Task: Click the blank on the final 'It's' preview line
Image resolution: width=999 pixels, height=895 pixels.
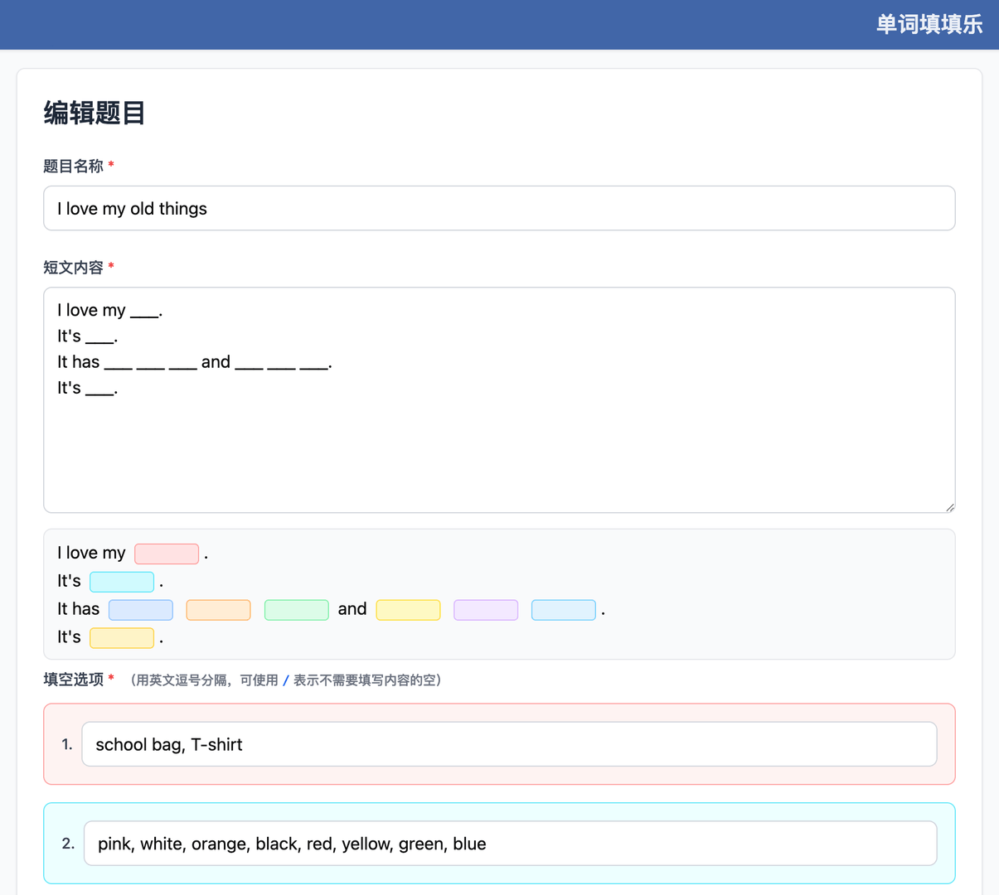Action: 122,638
